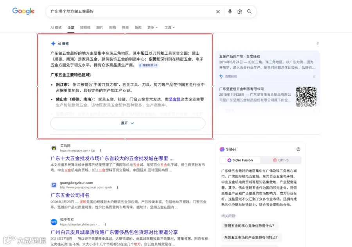The height and width of the screenshot is (247, 352).
Task: Open three-dot menu on 百度经验 card
Action: coord(314,77)
